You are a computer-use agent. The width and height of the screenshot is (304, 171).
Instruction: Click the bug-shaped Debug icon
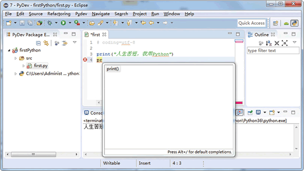click(50, 23)
